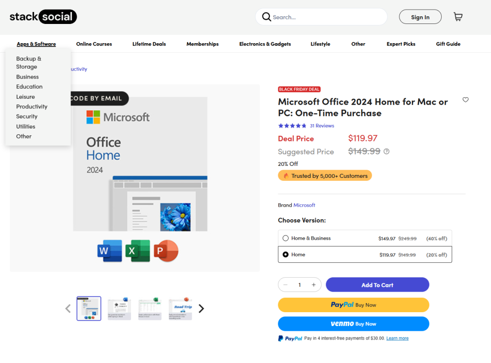This screenshot has height=363, width=491.
Task: Click the Sign In button
Action: pos(420,17)
